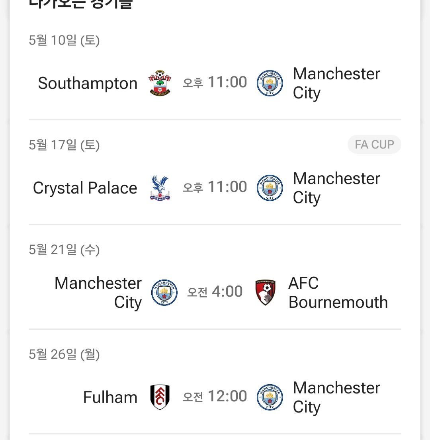The height and width of the screenshot is (440, 430).
Task: Tap the Crystal Palace eagle crest
Action: tap(160, 188)
